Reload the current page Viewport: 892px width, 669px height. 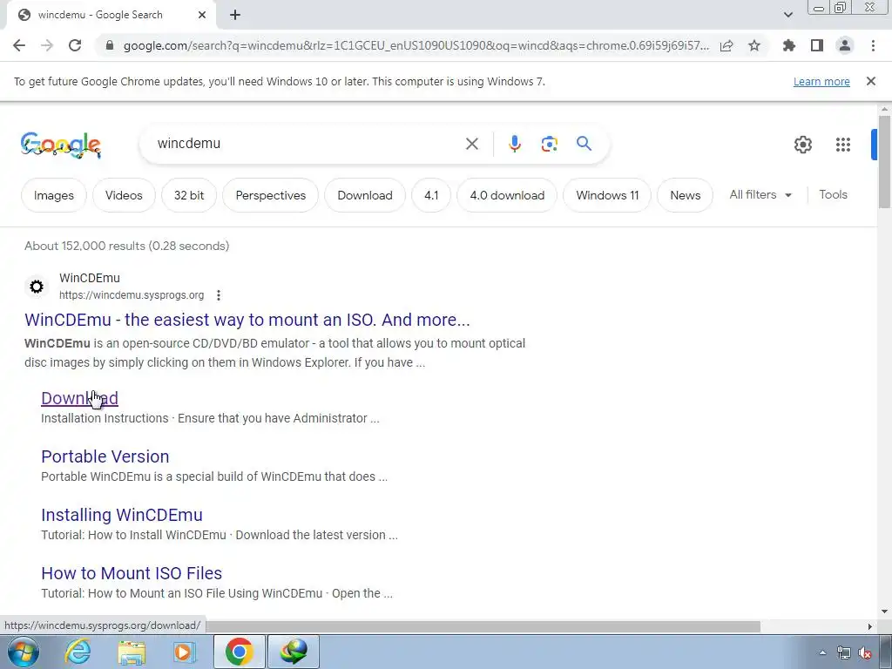pos(75,45)
